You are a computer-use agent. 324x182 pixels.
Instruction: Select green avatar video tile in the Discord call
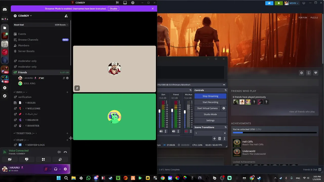tap(114, 117)
